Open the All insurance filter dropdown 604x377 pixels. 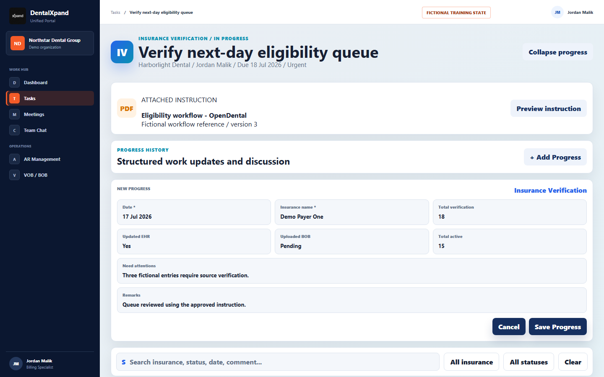pos(471,362)
